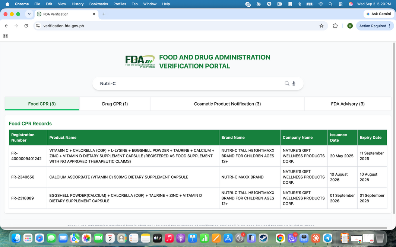396x247 pixels.
Task: Switch to the Drug CPR (1) tab
Action: tap(115, 104)
